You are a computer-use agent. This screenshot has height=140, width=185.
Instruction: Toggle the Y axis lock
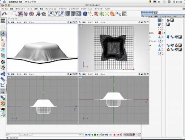(x=56, y=14)
